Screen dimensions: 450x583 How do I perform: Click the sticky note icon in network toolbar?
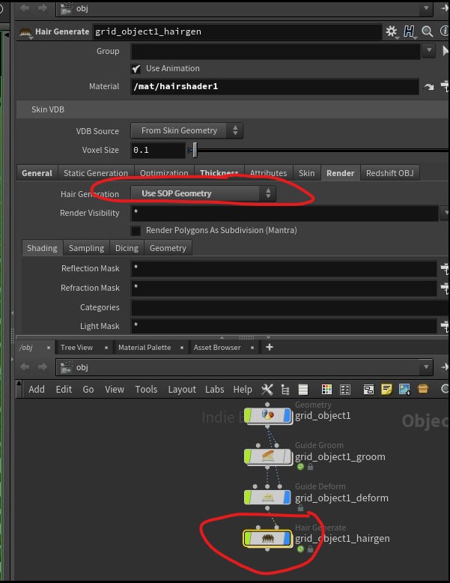pyautogui.click(x=387, y=389)
